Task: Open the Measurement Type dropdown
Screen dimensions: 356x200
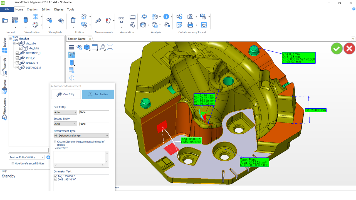Action: pyautogui.click(x=81, y=136)
